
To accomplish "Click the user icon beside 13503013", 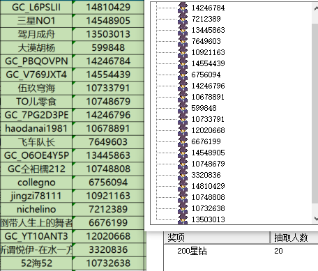I will (183, 219).
